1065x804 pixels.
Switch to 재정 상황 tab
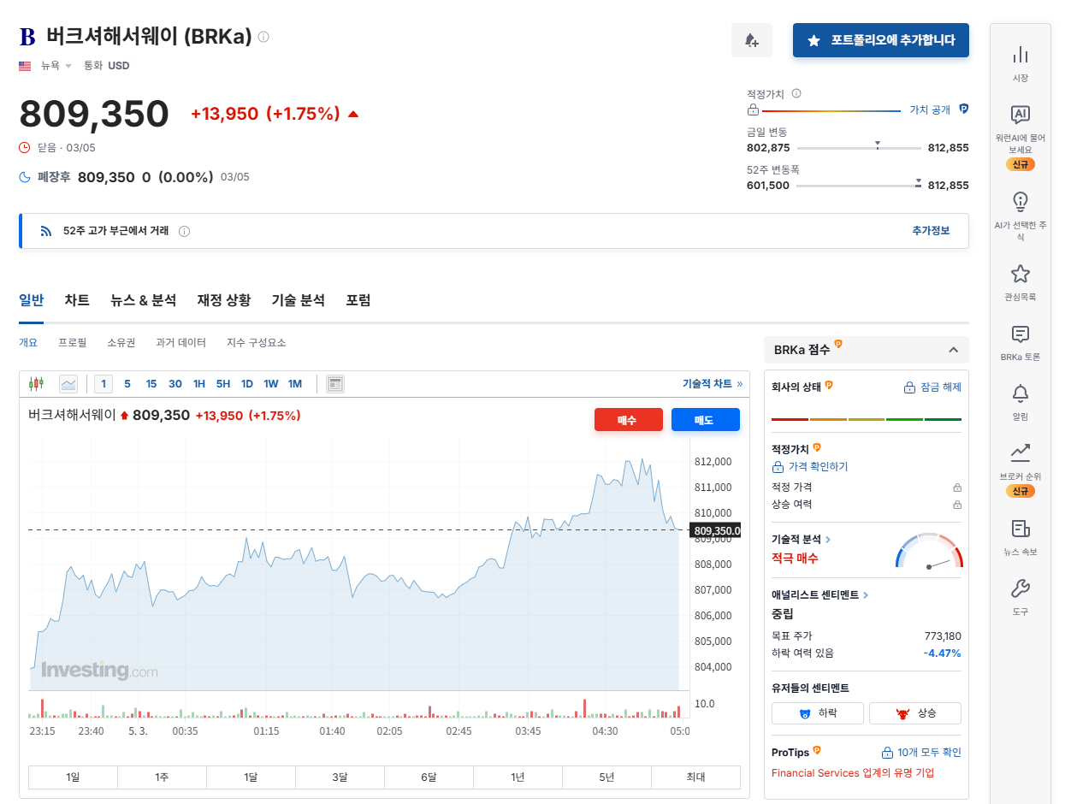(x=224, y=300)
